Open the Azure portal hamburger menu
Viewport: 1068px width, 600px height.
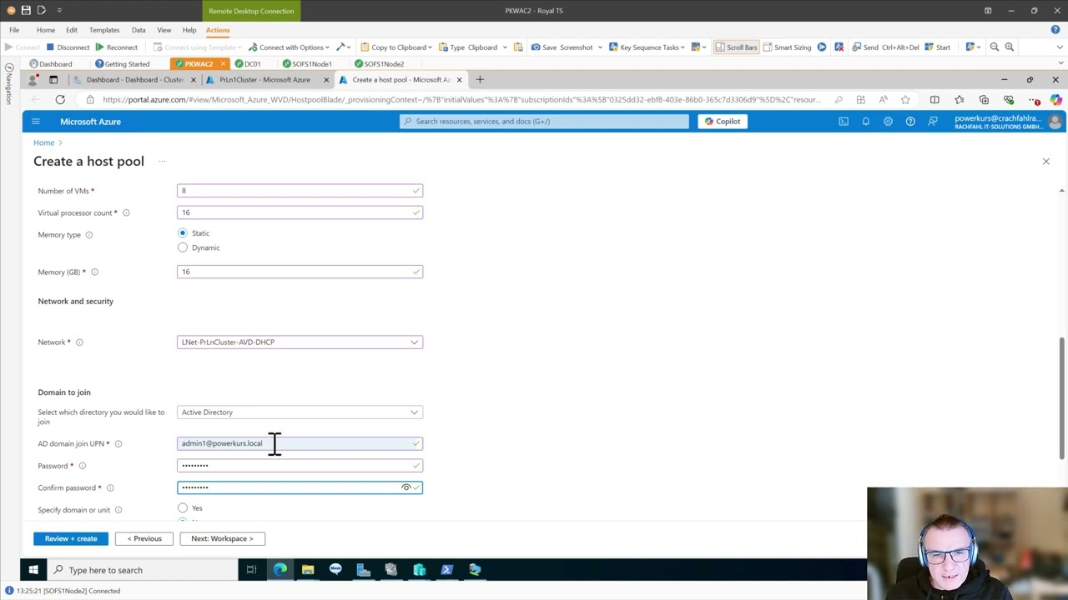tap(35, 122)
